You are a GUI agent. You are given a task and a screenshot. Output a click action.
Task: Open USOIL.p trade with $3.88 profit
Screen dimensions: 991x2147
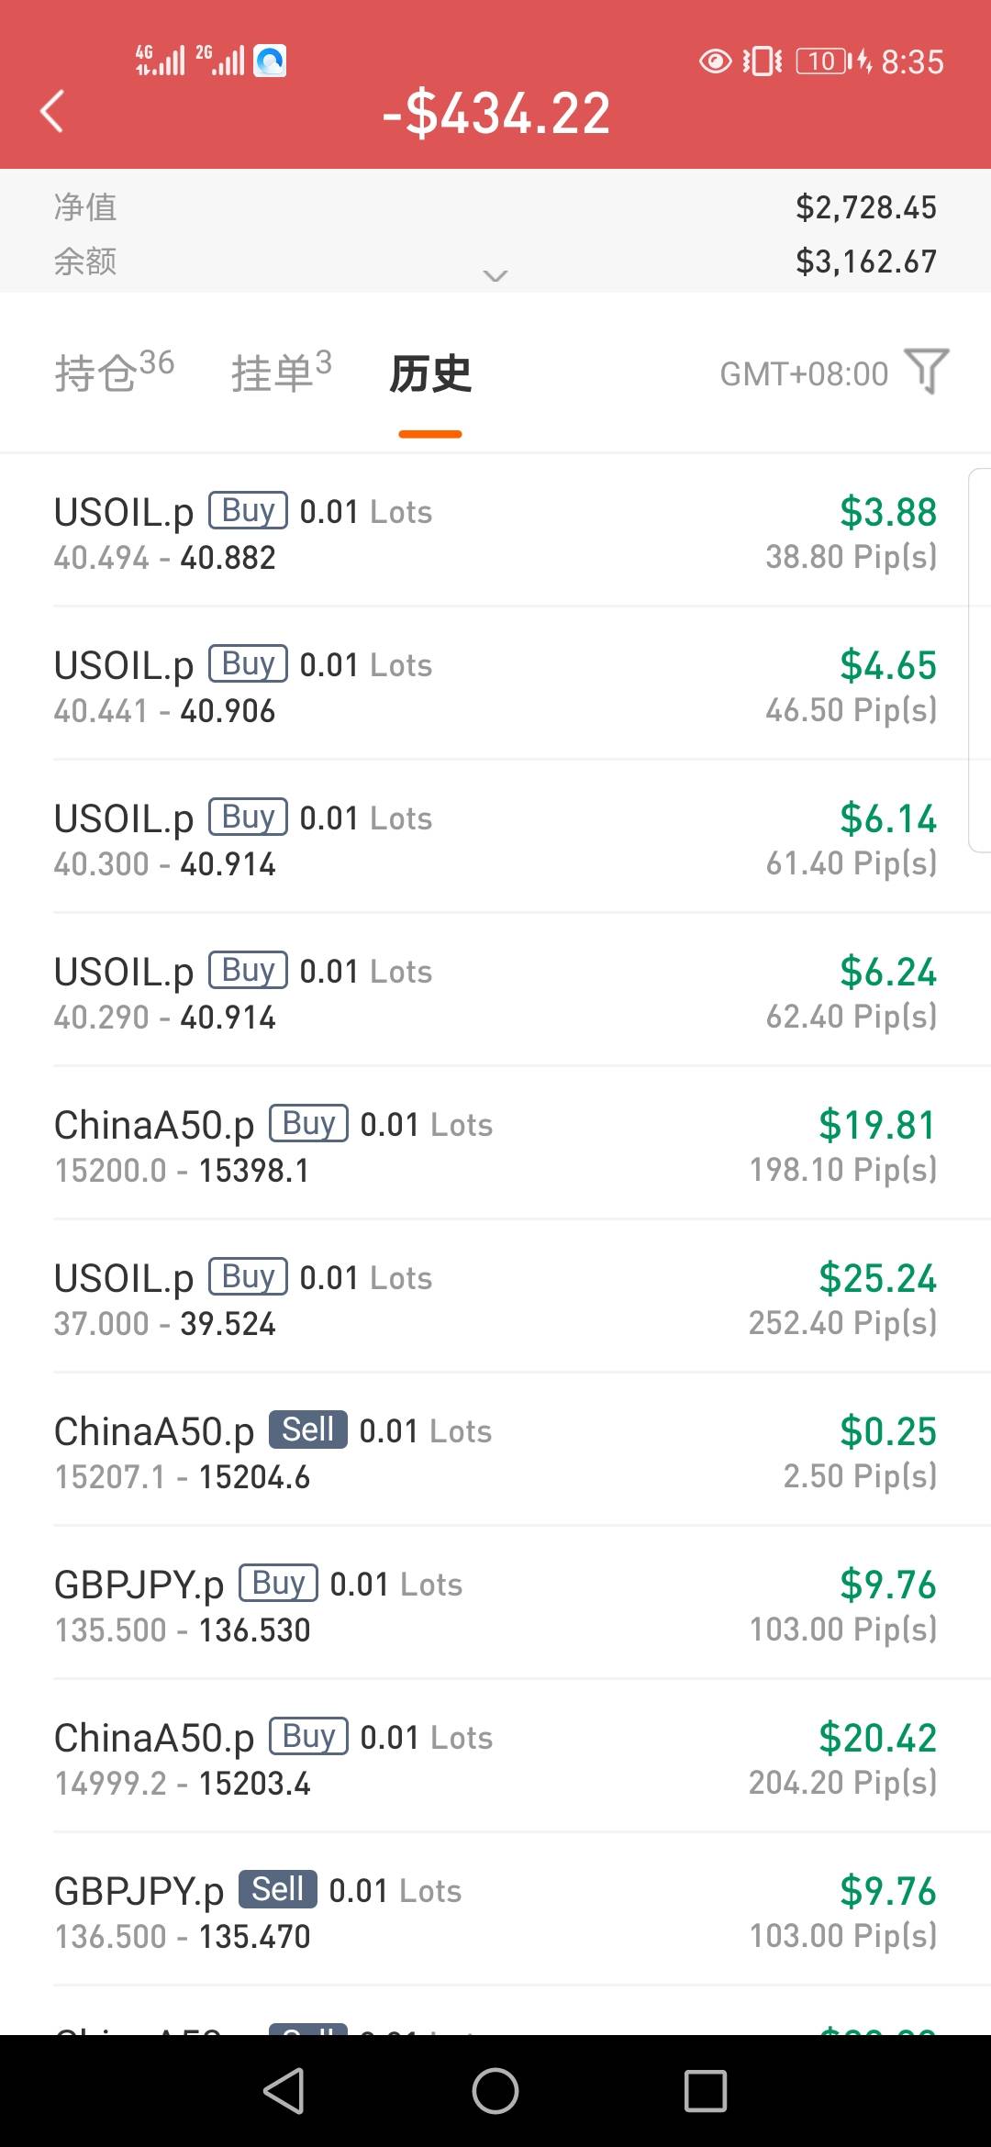(x=495, y=532)
